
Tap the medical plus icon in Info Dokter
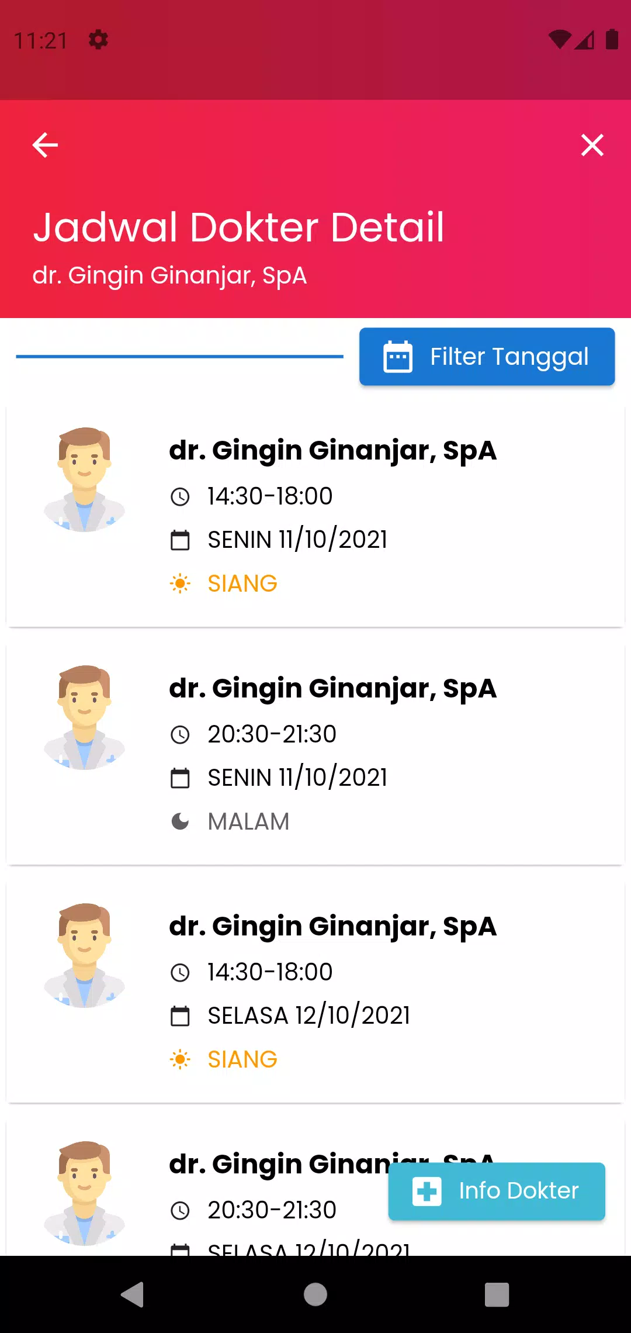pos(427,1191)
